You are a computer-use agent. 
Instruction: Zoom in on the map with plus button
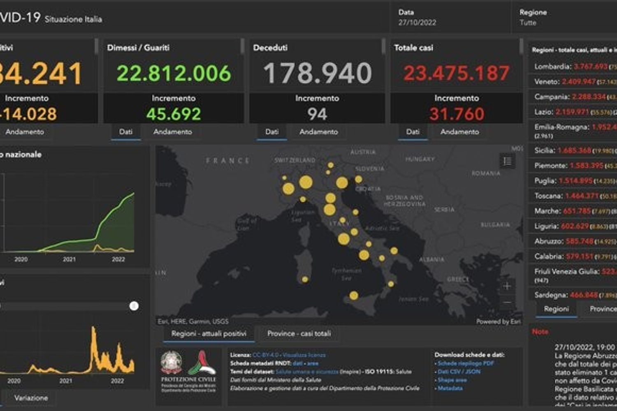coord(507,286)
